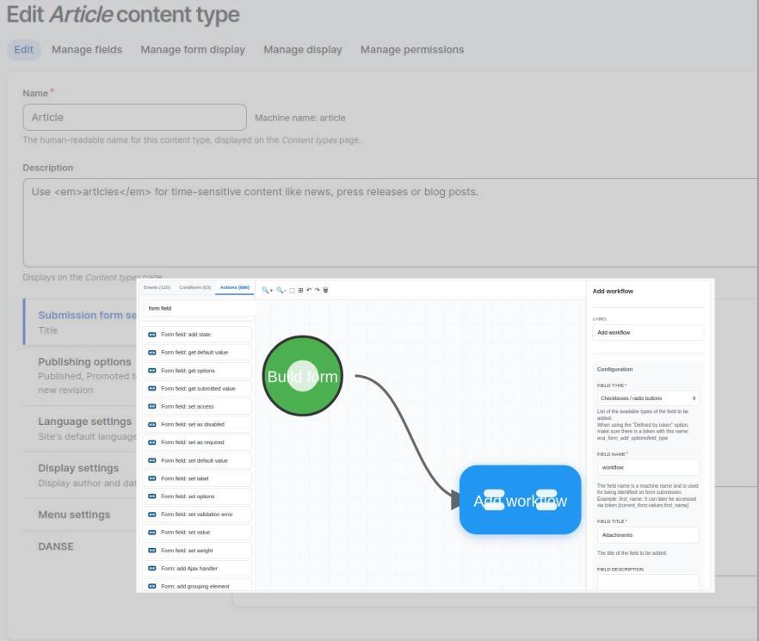
Task: Click the icon beside 'Form field: add state'
Action: 152,334
